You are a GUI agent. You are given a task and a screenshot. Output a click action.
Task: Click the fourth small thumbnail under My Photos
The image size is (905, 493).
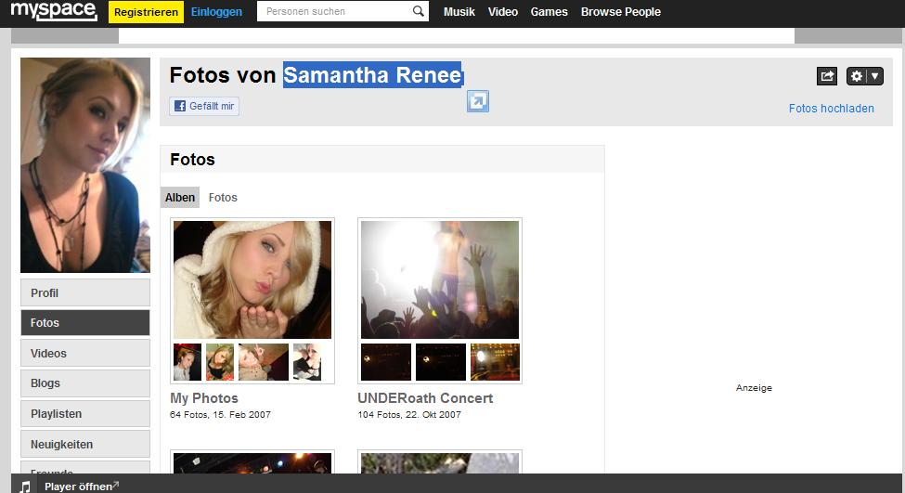(x=307, y=362)
